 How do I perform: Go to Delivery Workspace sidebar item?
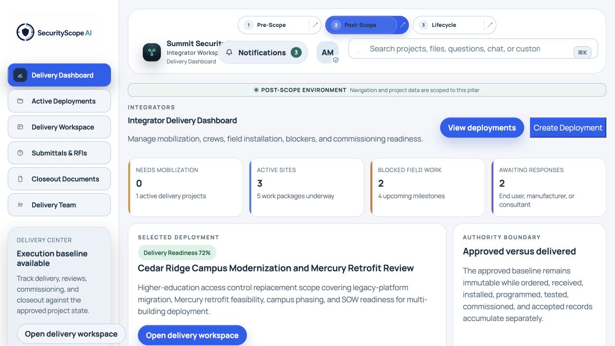click(59, 127)
